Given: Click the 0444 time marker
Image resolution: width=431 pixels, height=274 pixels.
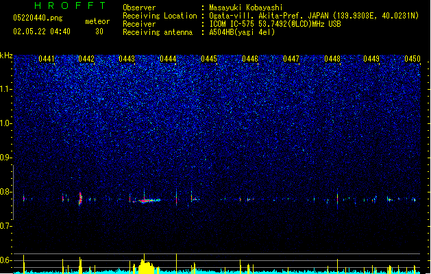Looking at the screenshot, I should (x=168, y=59).
